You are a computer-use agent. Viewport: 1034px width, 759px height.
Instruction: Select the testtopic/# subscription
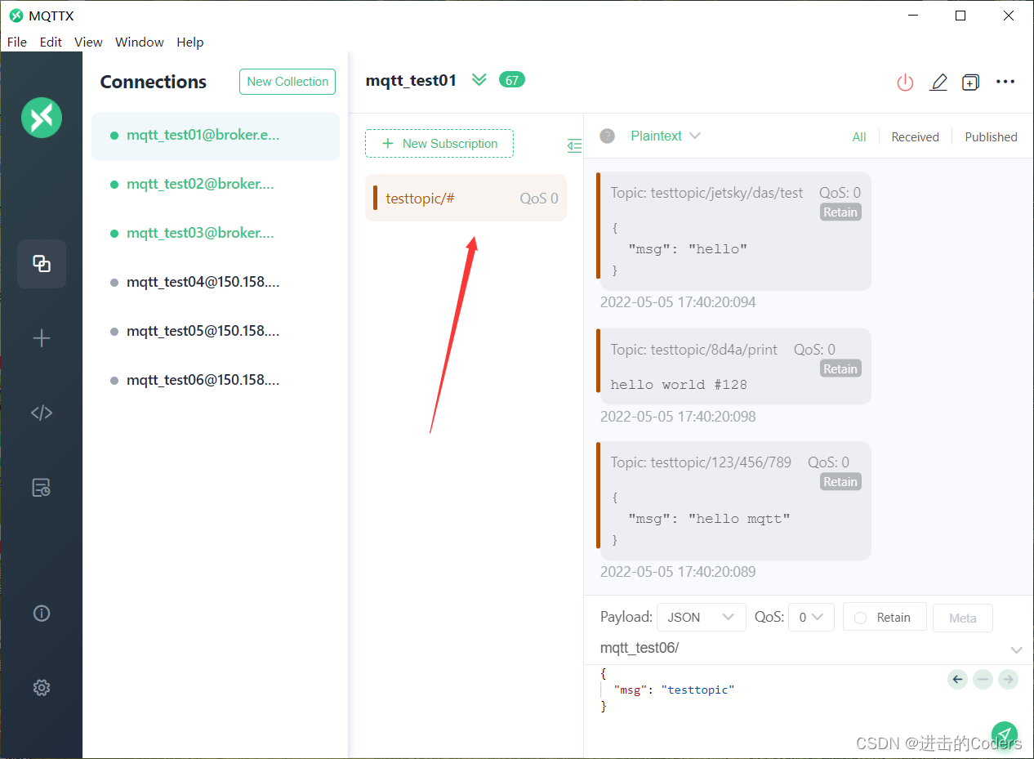coord(466,198)
